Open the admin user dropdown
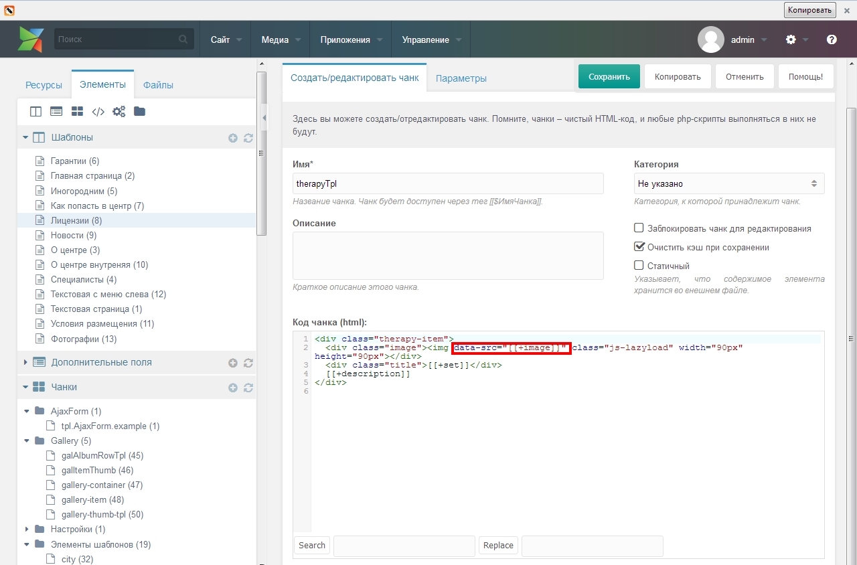Image resolution: width=857 pixels, height=565 pixels. (749, 39)
